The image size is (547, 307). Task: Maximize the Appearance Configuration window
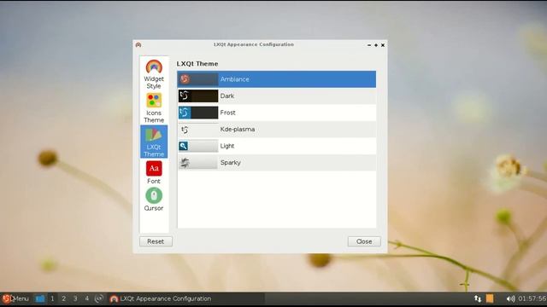376,45
